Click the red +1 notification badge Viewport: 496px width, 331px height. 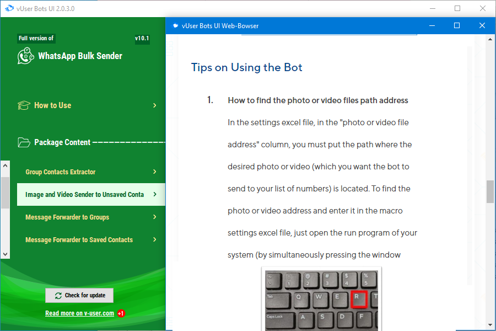[x=121, y=313]
